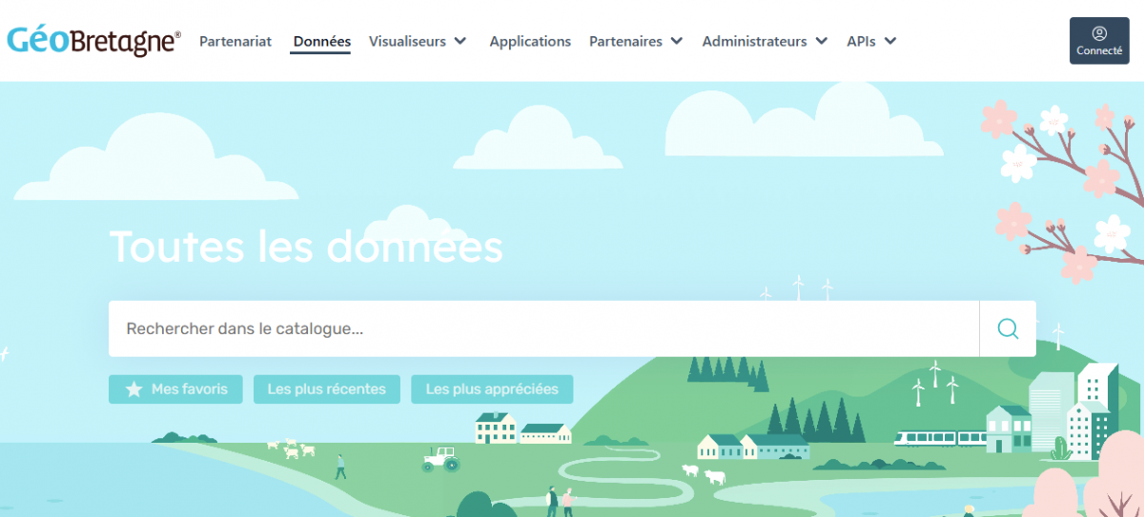Expand the Partenaires dropdown chevron
The width and height of the screenshot is (1144, 517).
point(677,41)
